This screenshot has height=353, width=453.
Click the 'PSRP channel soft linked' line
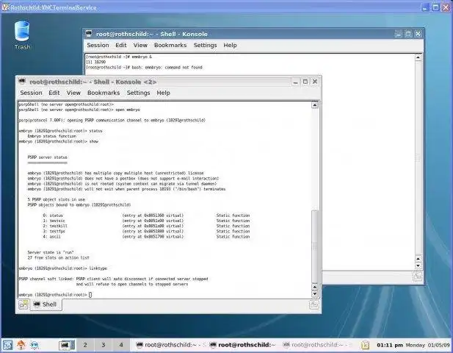tap(113, 279)
